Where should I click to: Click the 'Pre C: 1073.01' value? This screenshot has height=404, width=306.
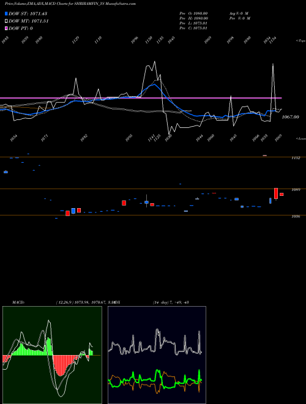(193, 28)
